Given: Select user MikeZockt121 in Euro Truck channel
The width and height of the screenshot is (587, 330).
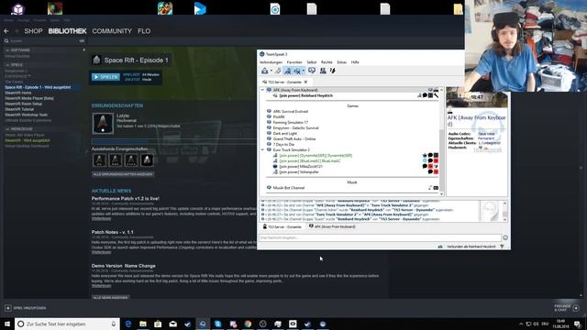Looking at the screenshot, I should coord(301,167).
